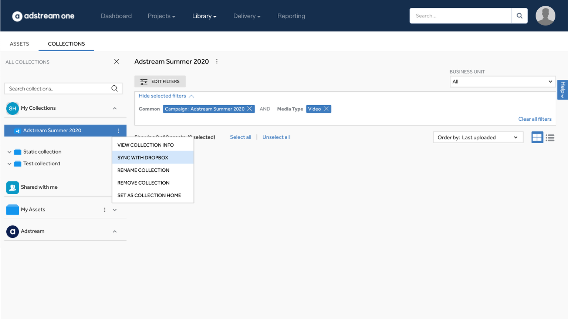Expand the Static collection tree item

coord(9,152)
